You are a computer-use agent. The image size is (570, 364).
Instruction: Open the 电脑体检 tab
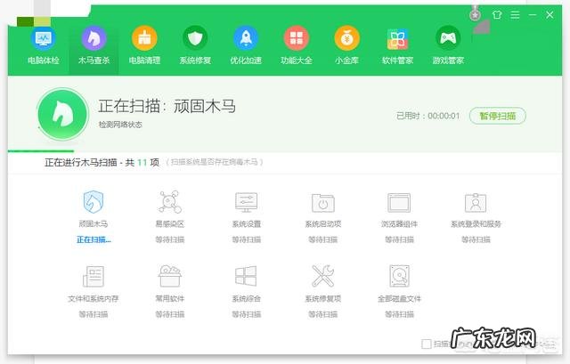(44, 45)
